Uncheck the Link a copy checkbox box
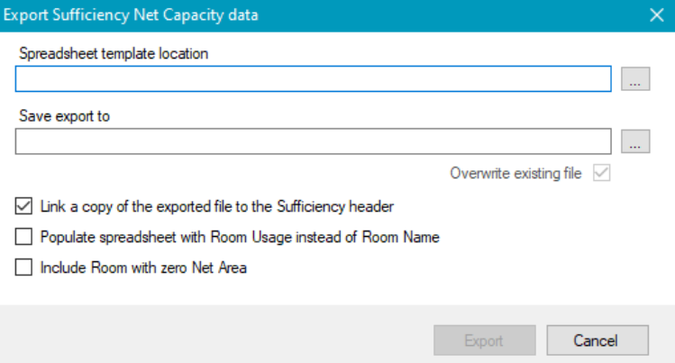 coord(23,206)
